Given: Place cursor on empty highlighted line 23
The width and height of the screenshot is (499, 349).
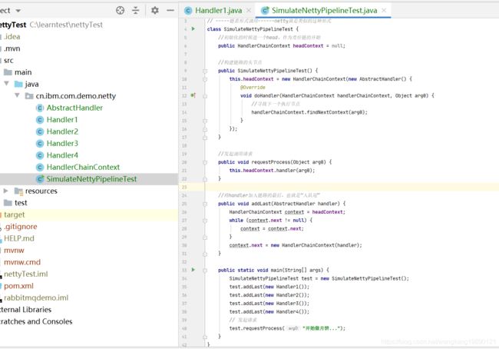Looking at the screenshot, I should tap(352, 187).
